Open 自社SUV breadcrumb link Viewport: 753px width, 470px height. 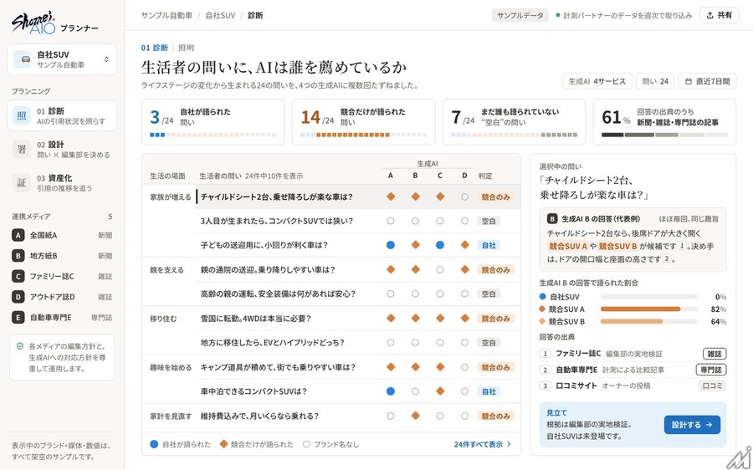point(220,15)
